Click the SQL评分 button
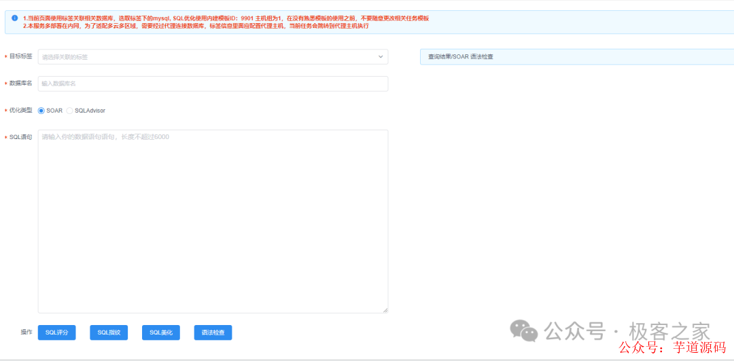Image resolution: width=734 pixels, height=361 pixels. (x=56, y=332)
